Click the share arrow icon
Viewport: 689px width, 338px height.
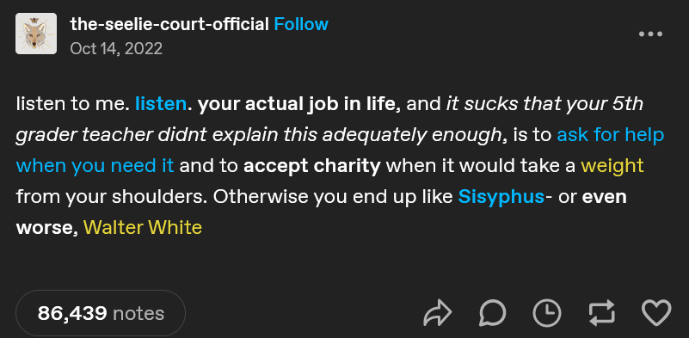click(x=437, y=313)
